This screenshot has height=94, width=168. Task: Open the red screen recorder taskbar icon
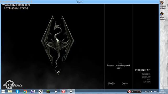click(x=63, y=91)
